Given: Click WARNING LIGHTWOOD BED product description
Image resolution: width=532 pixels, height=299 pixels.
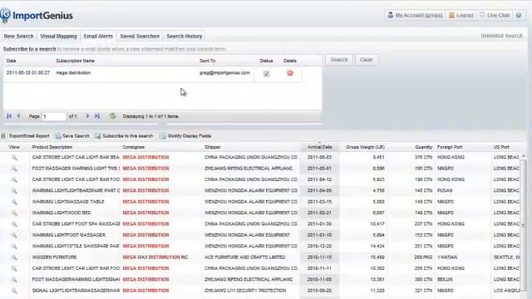Looking at the screenshot, I should [x=62, y=213].
